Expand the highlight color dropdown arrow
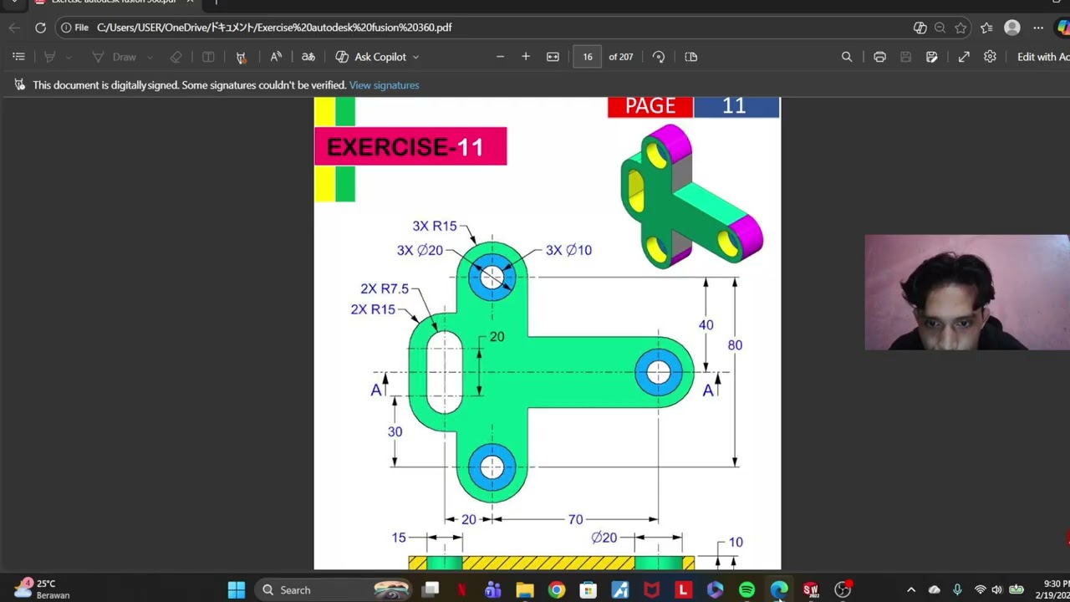This screenshot has width=1070, height=602. (x=69, y=57)
